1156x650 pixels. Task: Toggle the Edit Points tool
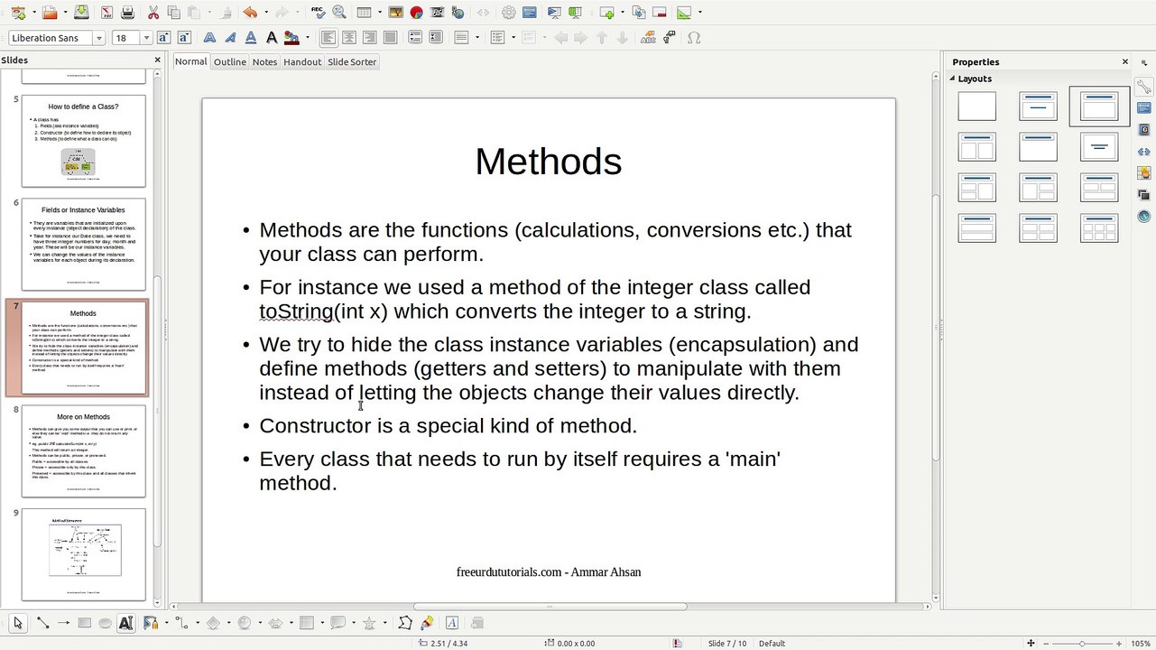[405, 623]
